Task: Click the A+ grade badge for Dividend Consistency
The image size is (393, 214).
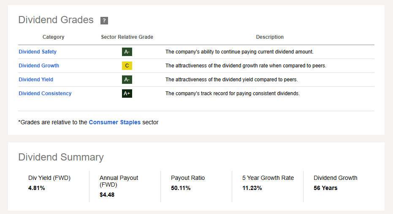Action: click(x=127, y=94)
